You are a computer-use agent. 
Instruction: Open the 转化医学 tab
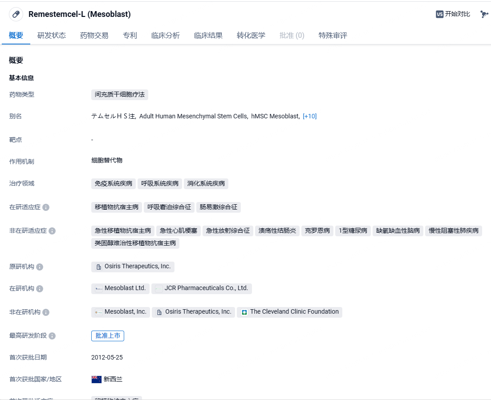tap(251, 35)
